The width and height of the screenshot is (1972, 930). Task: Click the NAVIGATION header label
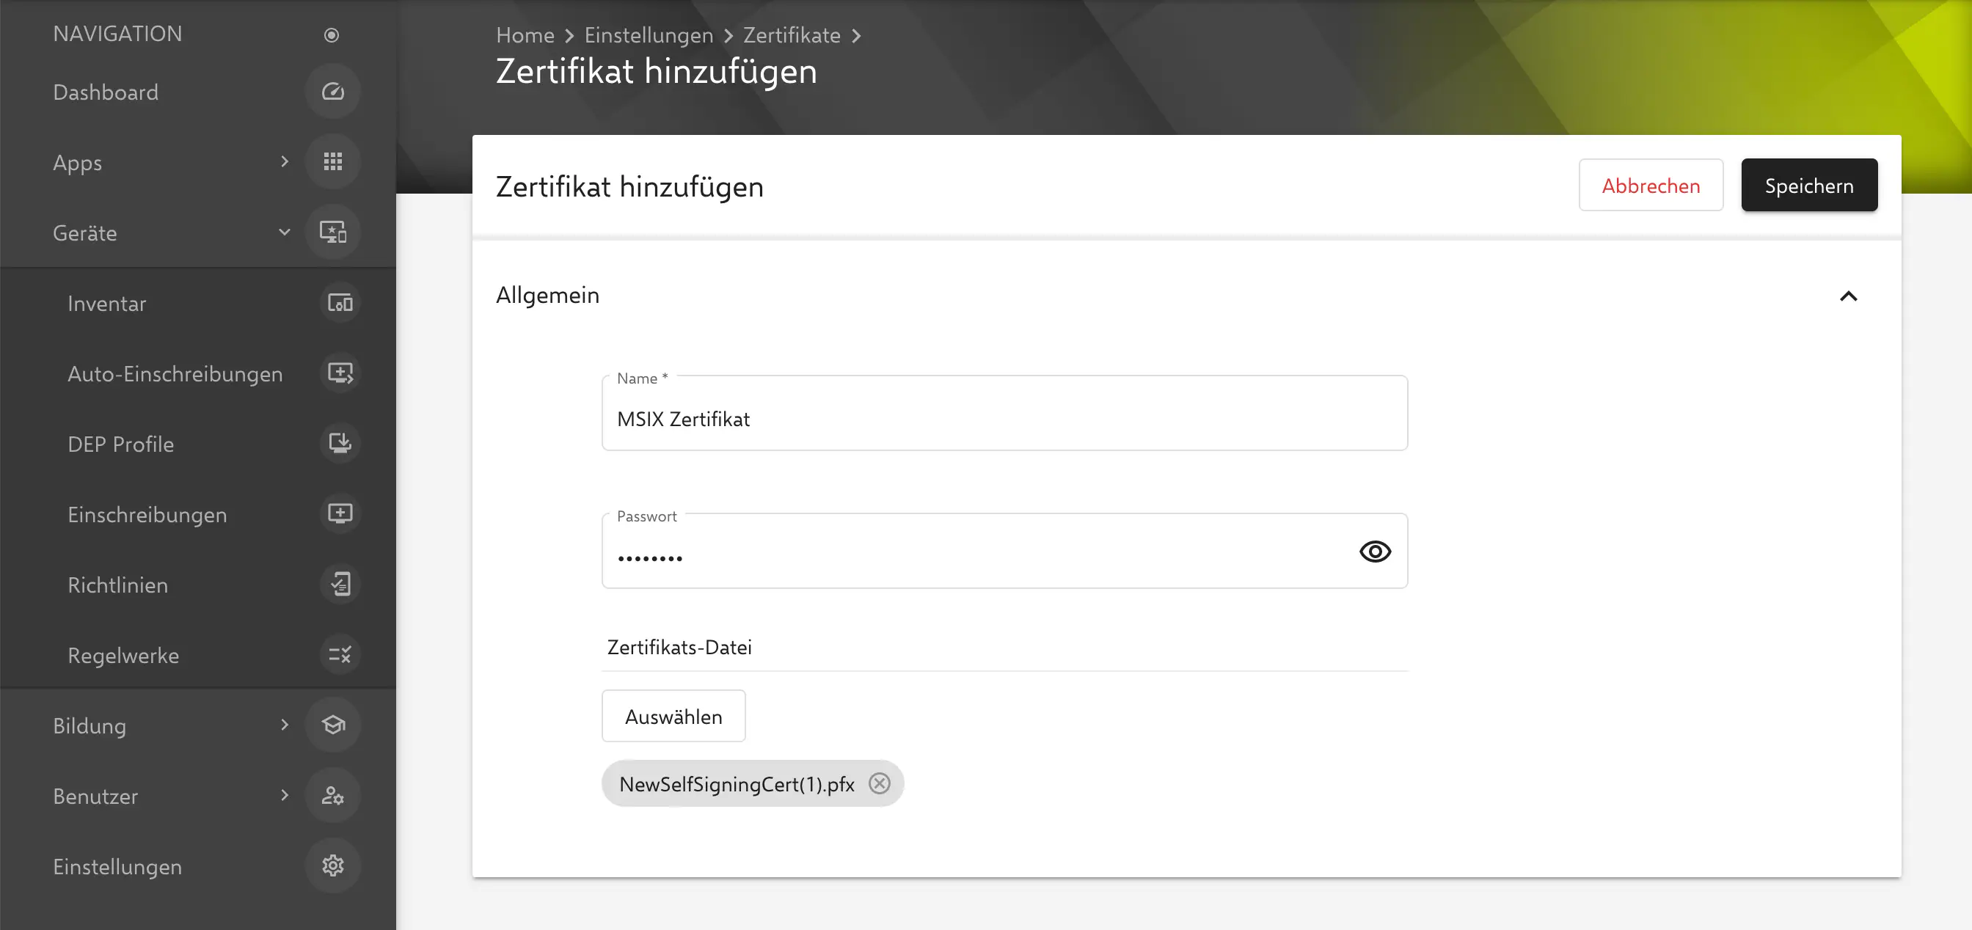(117, 34)
